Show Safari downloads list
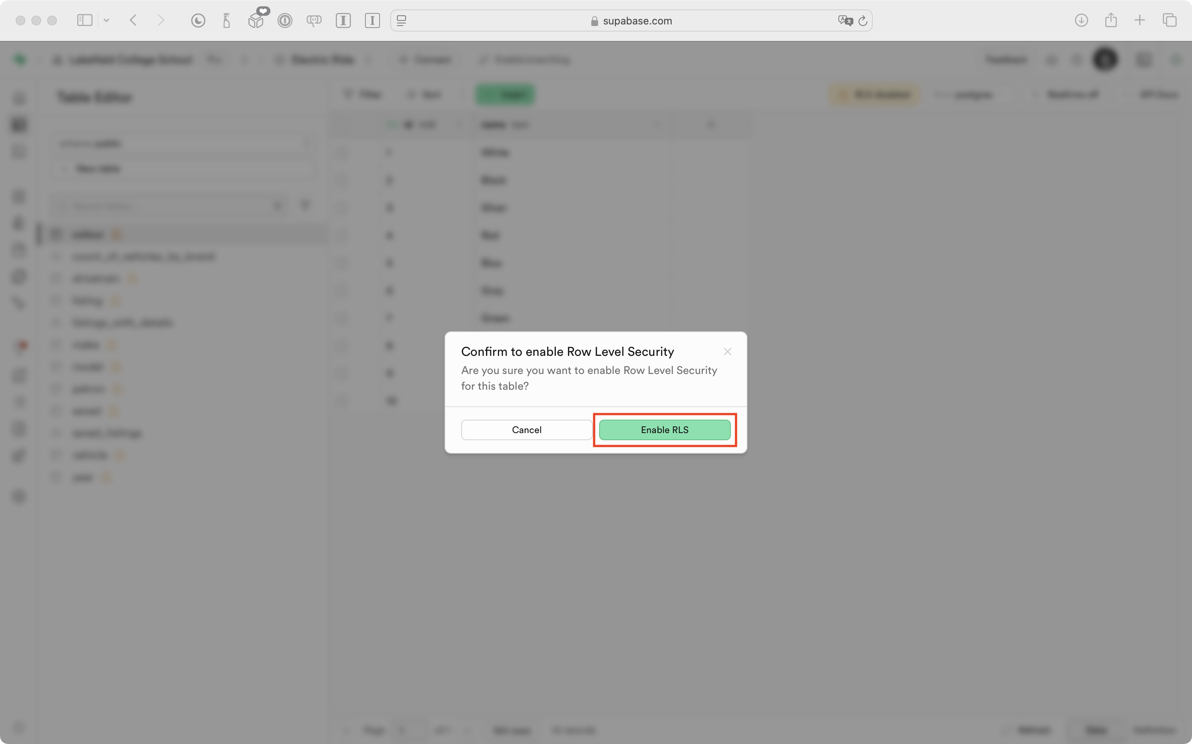Image resolution: width=1192 pixels, height=744 pixels. (x=1081, y=20)
